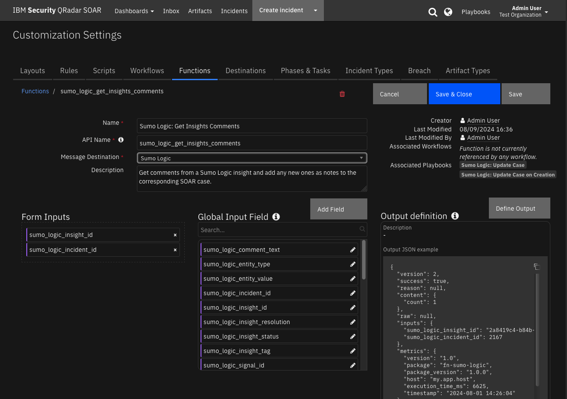The width and height of the screenshot is (567, 399).
Task: Click the Name input field
Action: click(252, 126)
